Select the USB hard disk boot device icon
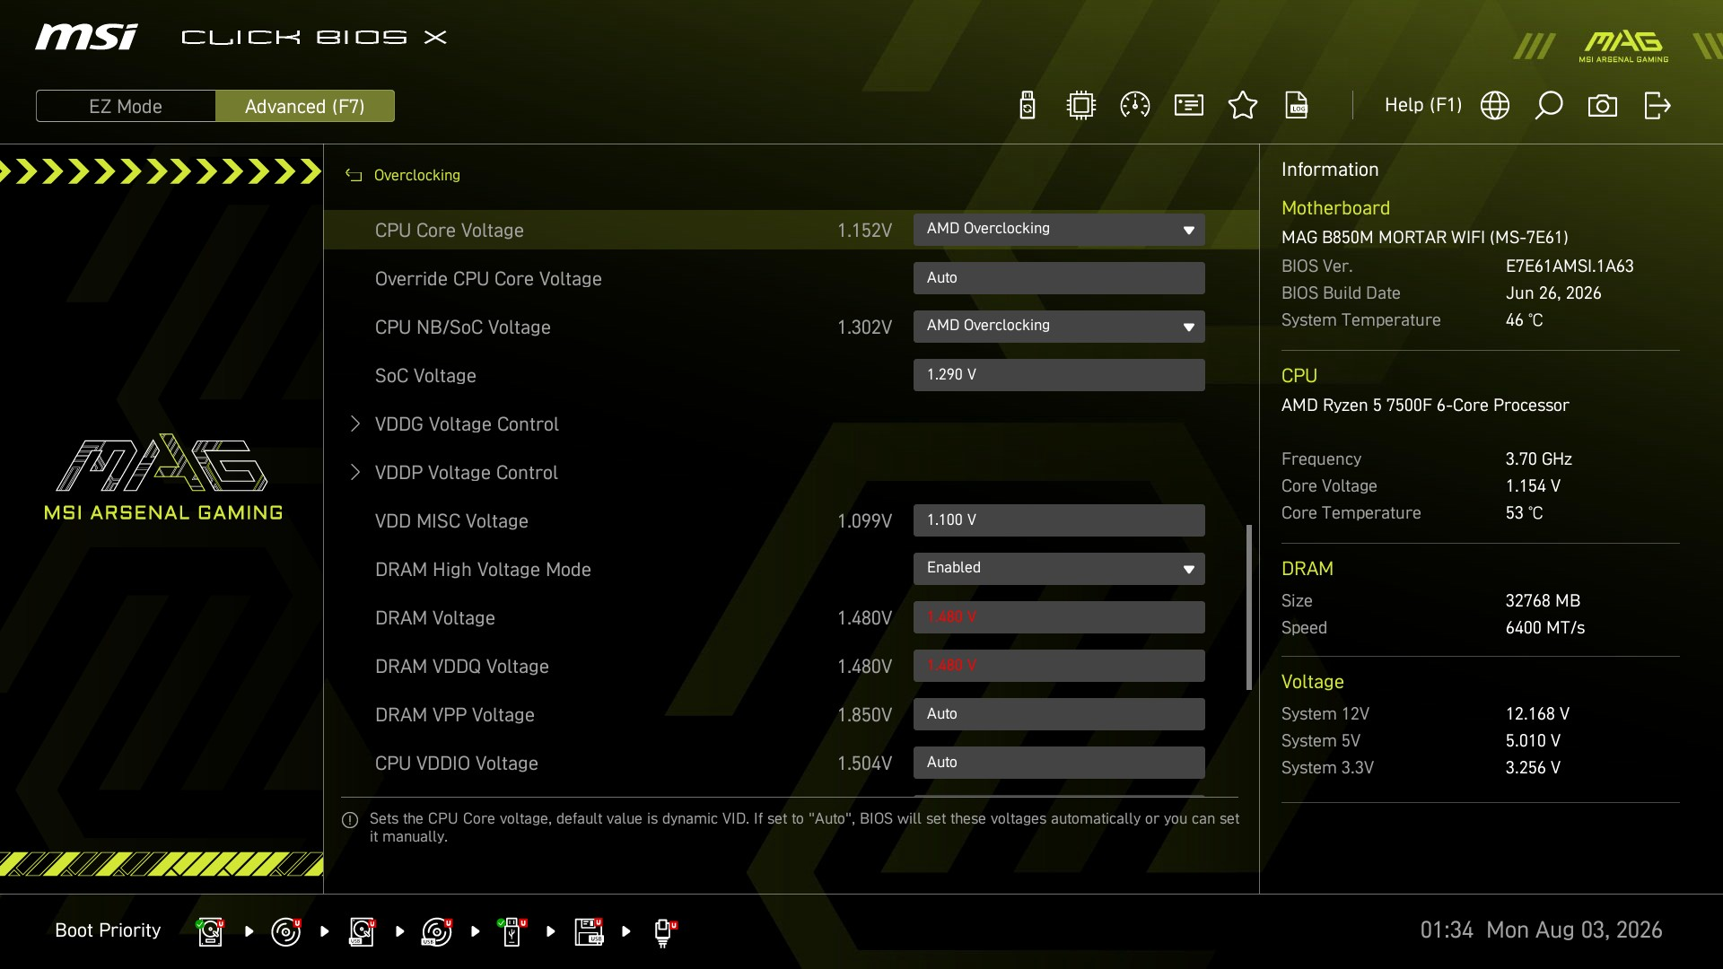 pos(362,931)
